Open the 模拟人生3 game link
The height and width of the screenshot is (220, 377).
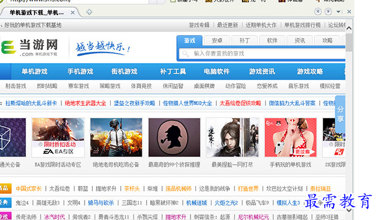click(x=288, y=203)
